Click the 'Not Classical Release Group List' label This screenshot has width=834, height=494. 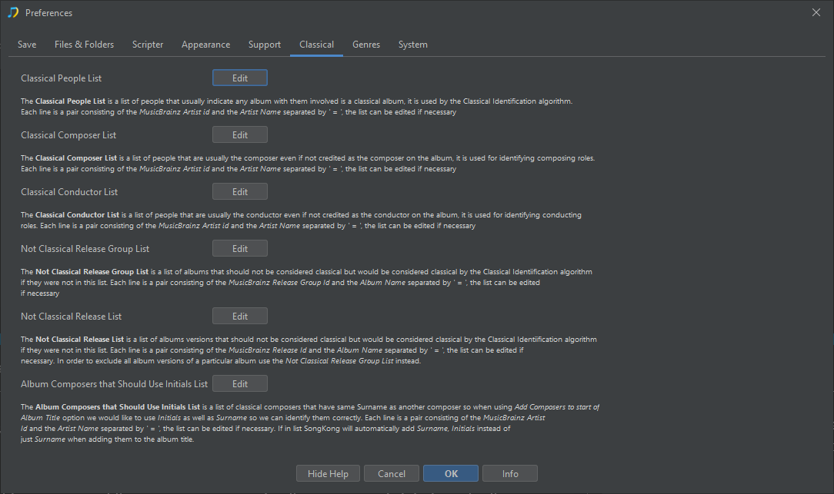(85, 249)
